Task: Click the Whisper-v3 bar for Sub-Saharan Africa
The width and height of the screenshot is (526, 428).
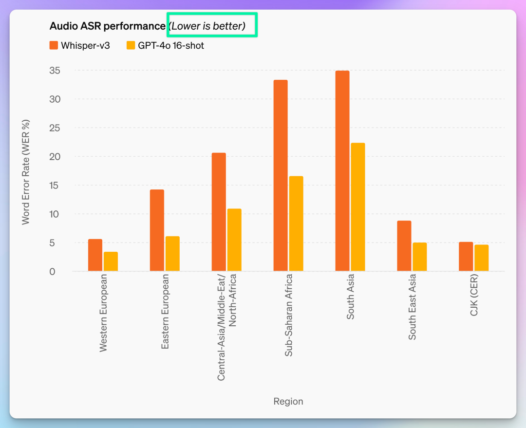Action: point(281,175)
